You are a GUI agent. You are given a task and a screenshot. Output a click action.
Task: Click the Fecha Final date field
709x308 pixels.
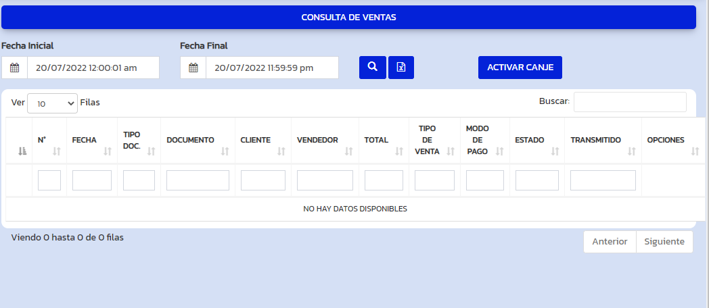click(x=271, y=68)
